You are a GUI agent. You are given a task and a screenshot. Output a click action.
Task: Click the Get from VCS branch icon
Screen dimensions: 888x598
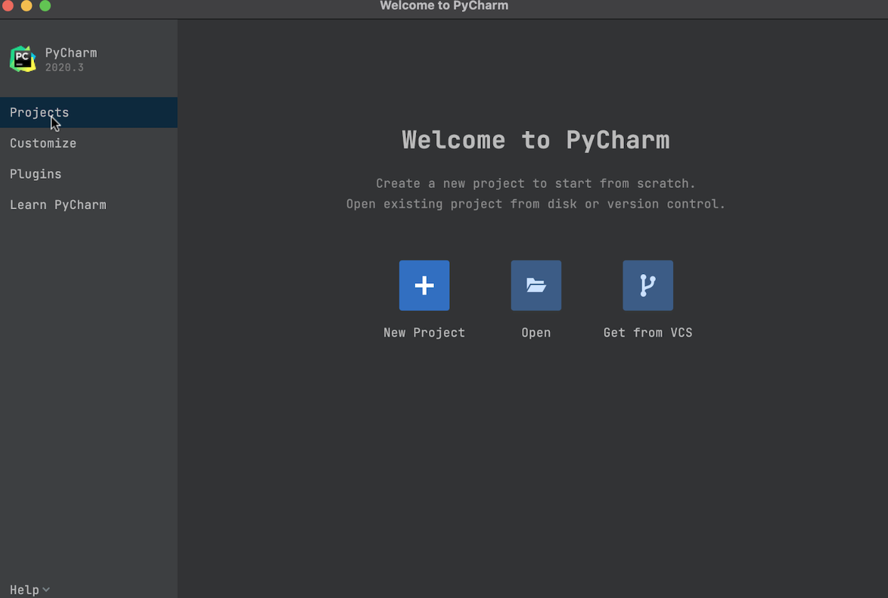(x=647, y=285)
